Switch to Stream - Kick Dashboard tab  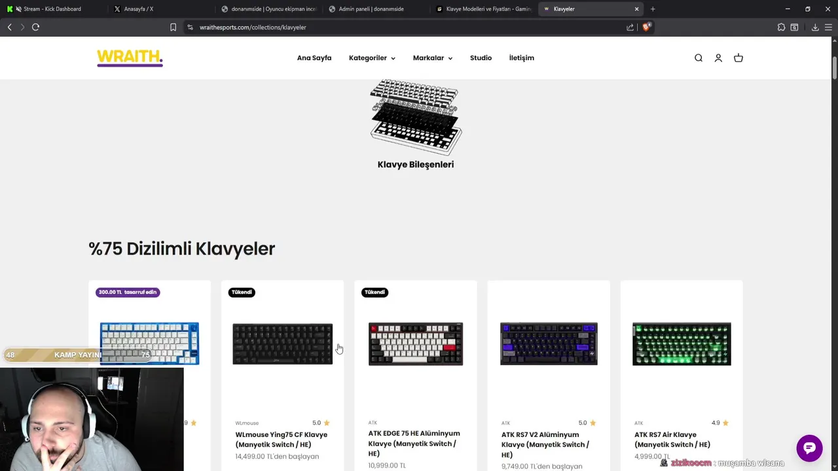coord(52,9)
